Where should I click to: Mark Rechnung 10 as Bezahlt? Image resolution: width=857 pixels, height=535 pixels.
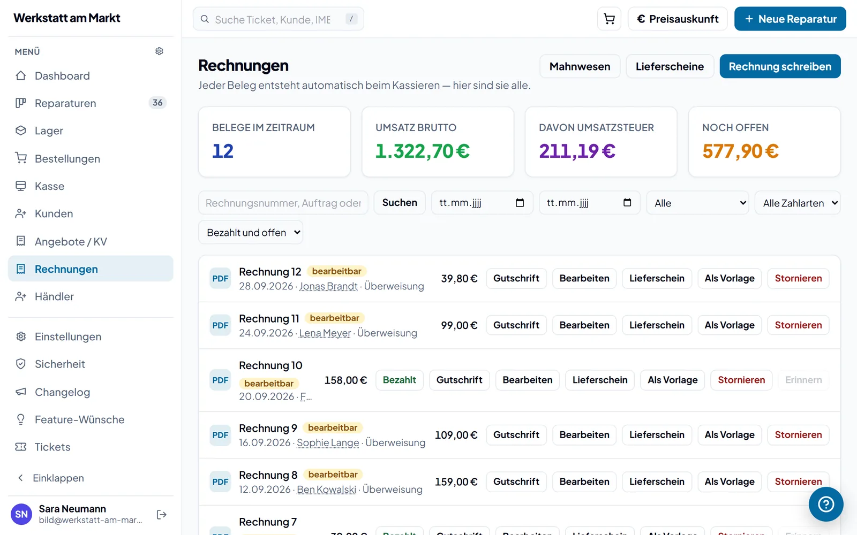(x=399, y=380)
